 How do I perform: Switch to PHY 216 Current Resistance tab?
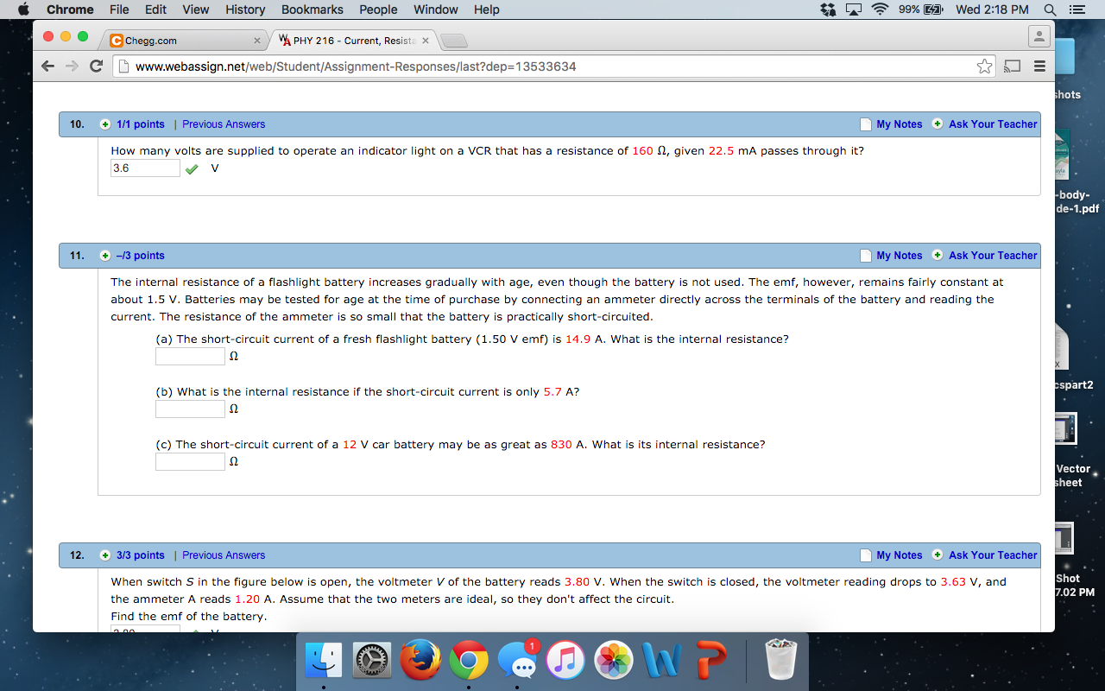pos(354,41)
